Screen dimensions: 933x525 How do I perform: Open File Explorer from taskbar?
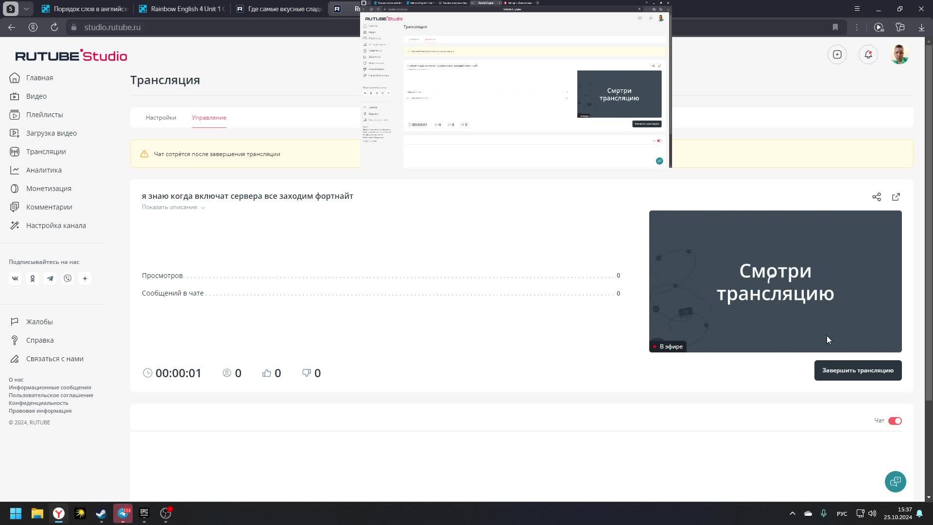click(x=37, y=513)
